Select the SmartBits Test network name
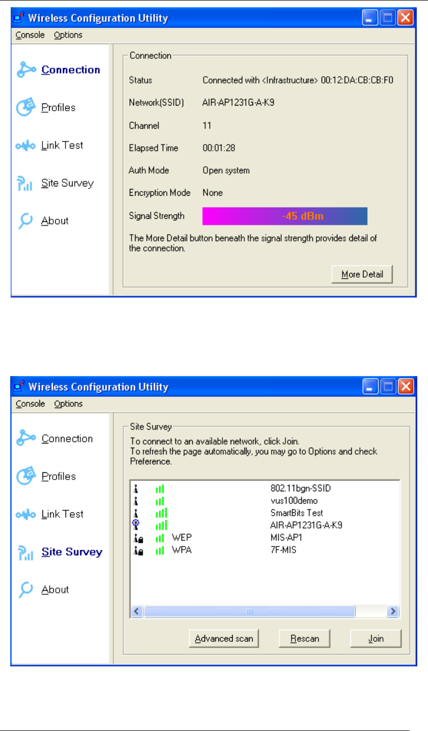 [x=297, y=513]
